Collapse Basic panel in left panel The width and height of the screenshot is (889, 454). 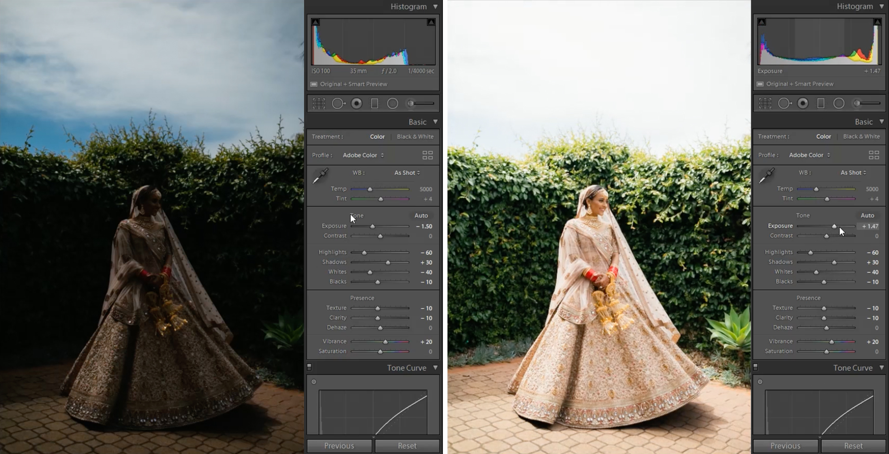pos(435,122)
